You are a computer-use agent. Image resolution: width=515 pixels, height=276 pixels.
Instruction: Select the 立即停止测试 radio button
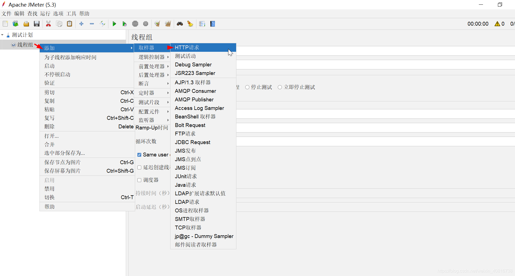click(280, 87)
